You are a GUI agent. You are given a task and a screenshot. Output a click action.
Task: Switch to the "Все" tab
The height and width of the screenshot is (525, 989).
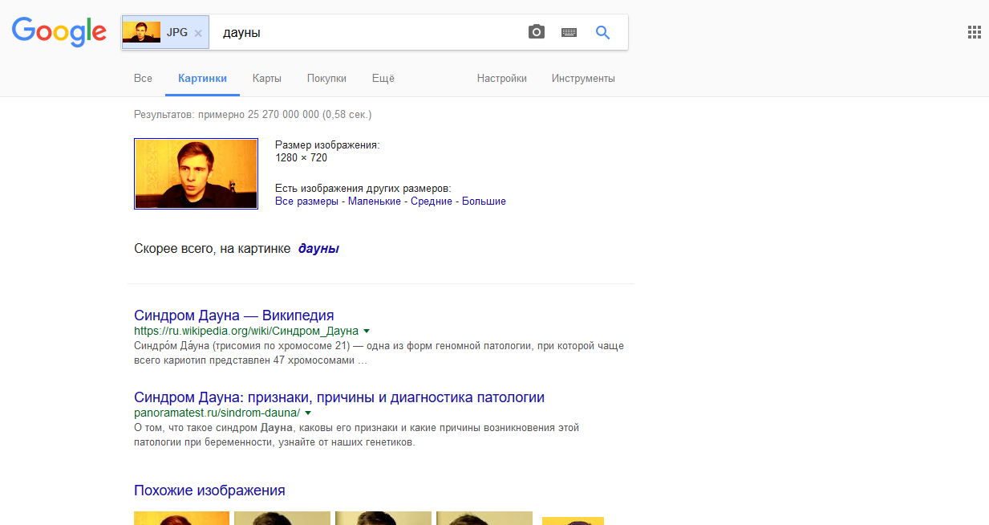tap(143, 79)
